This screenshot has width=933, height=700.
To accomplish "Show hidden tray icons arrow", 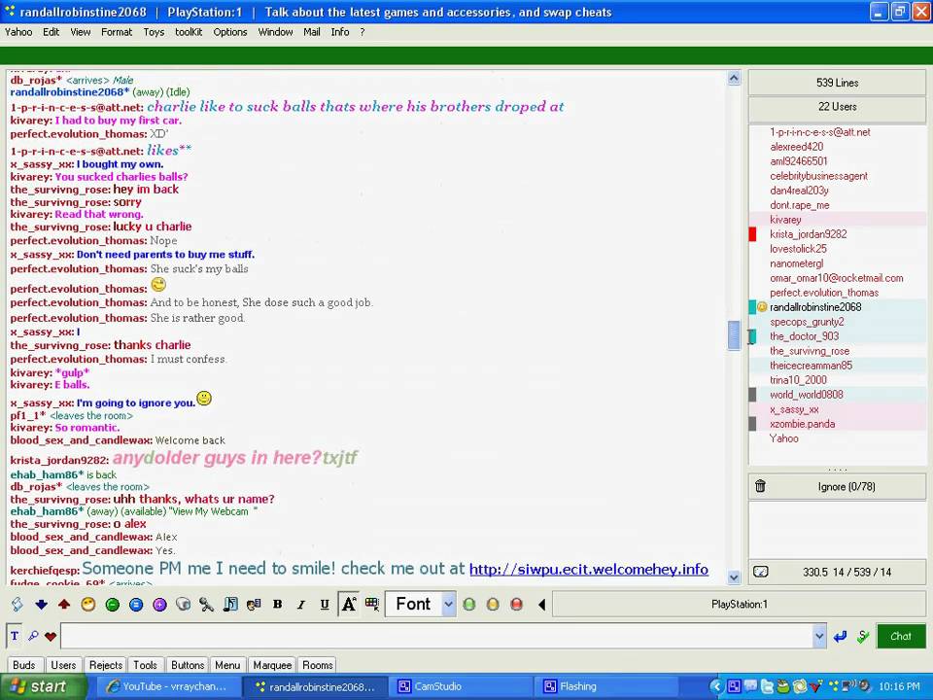I will (717, 686).
